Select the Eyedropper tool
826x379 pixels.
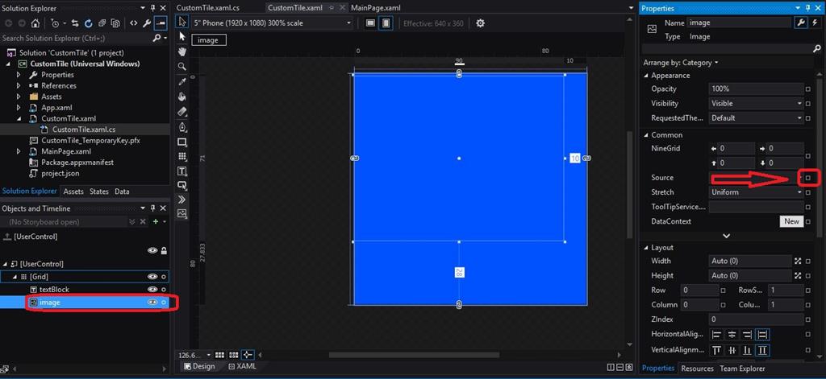tap(182, 82)
